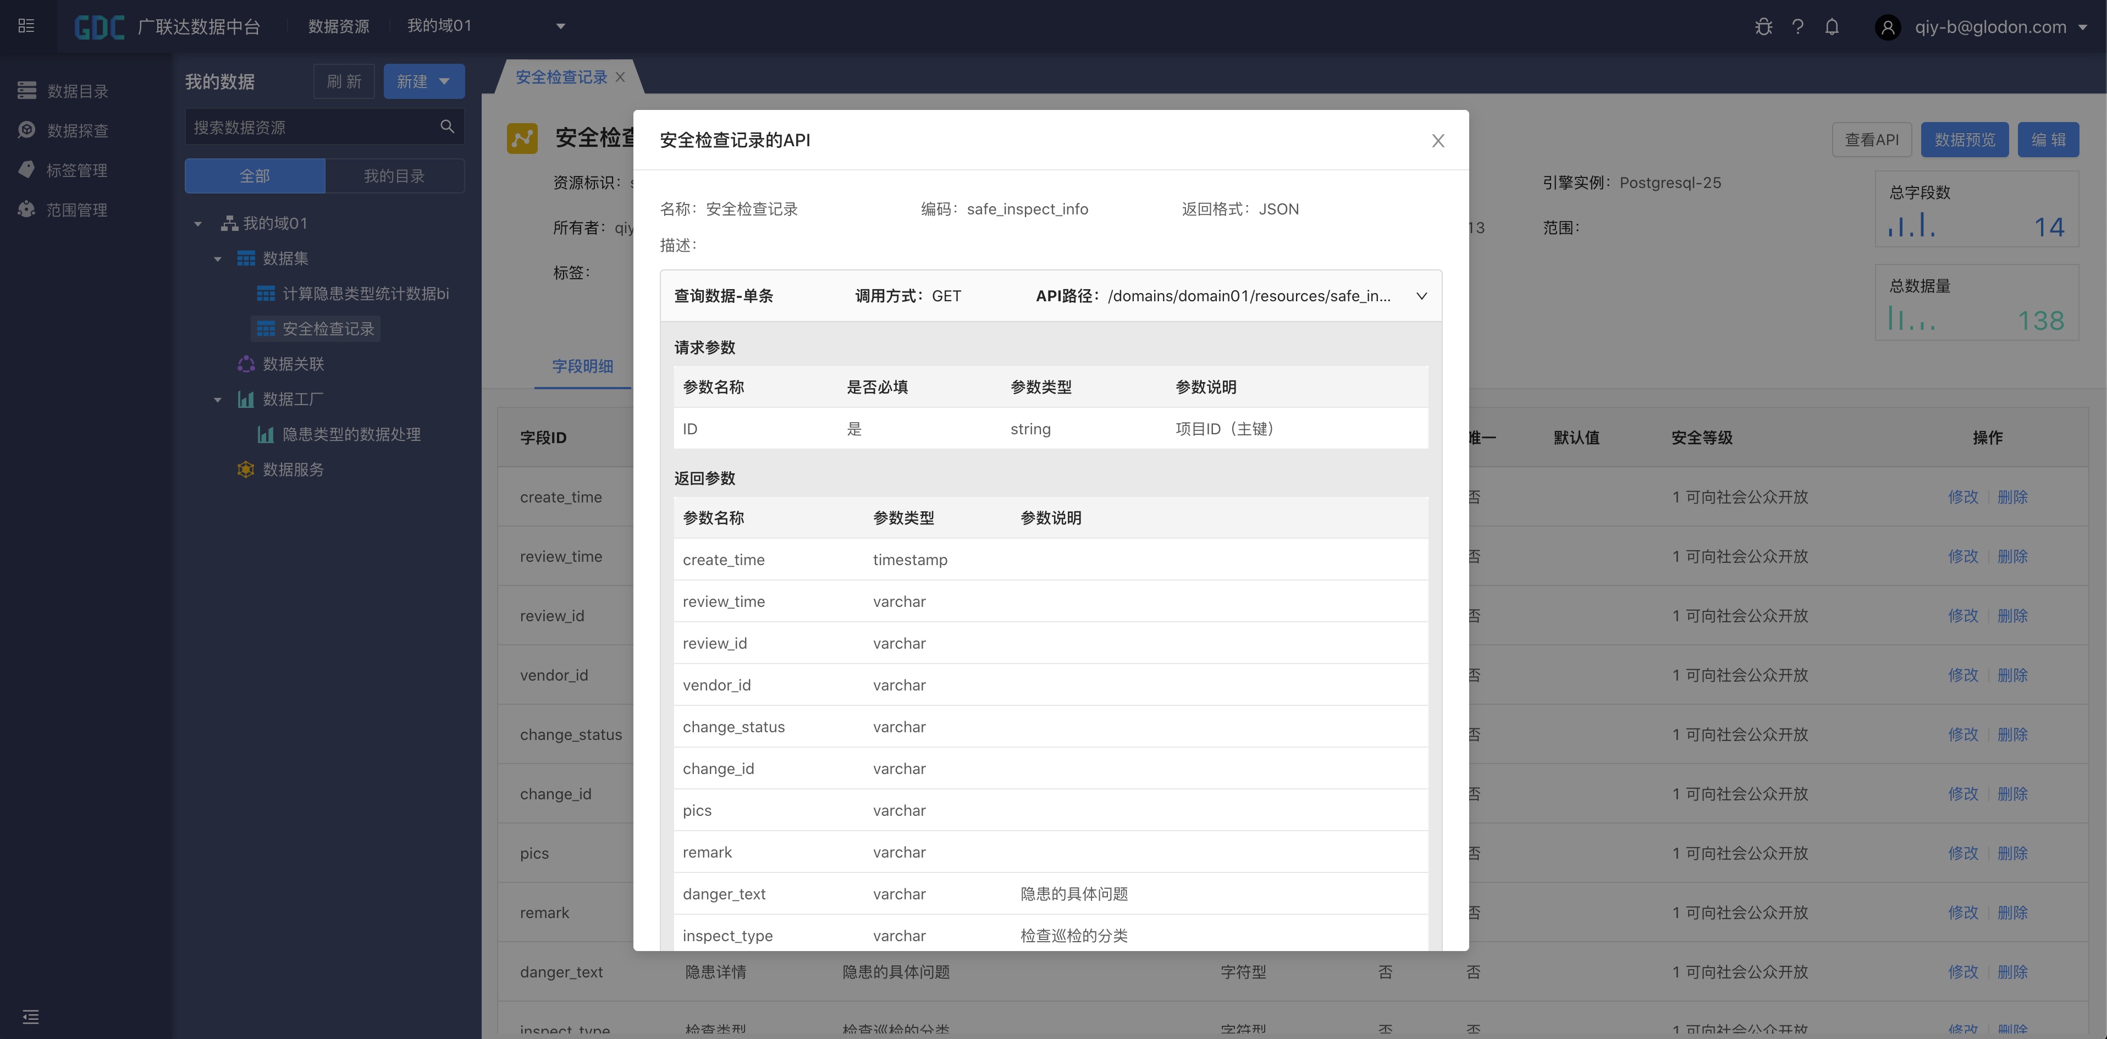Switch to 我的目录 toggle
The width and height of the screenshot is (2107, 1039).
coord(394,176)
